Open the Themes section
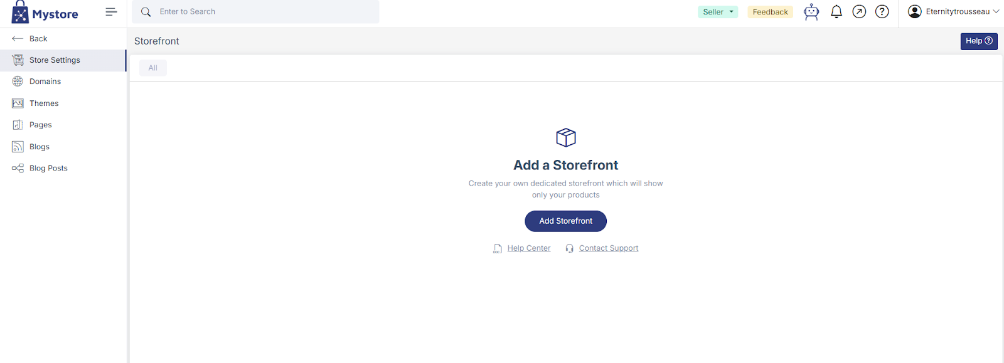The image size is (1004, 363). point(44,103)
